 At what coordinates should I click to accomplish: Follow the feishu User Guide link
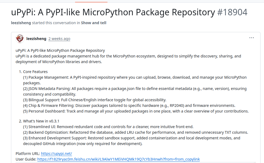pos(118,159)
